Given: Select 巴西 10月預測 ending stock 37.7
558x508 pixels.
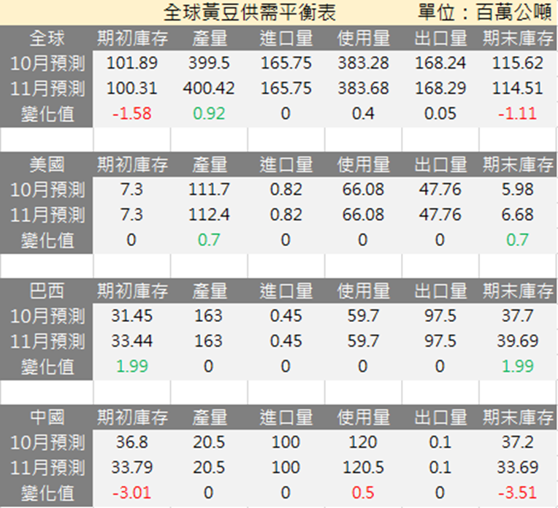Looking at the screenshot, I should (517, 316).
